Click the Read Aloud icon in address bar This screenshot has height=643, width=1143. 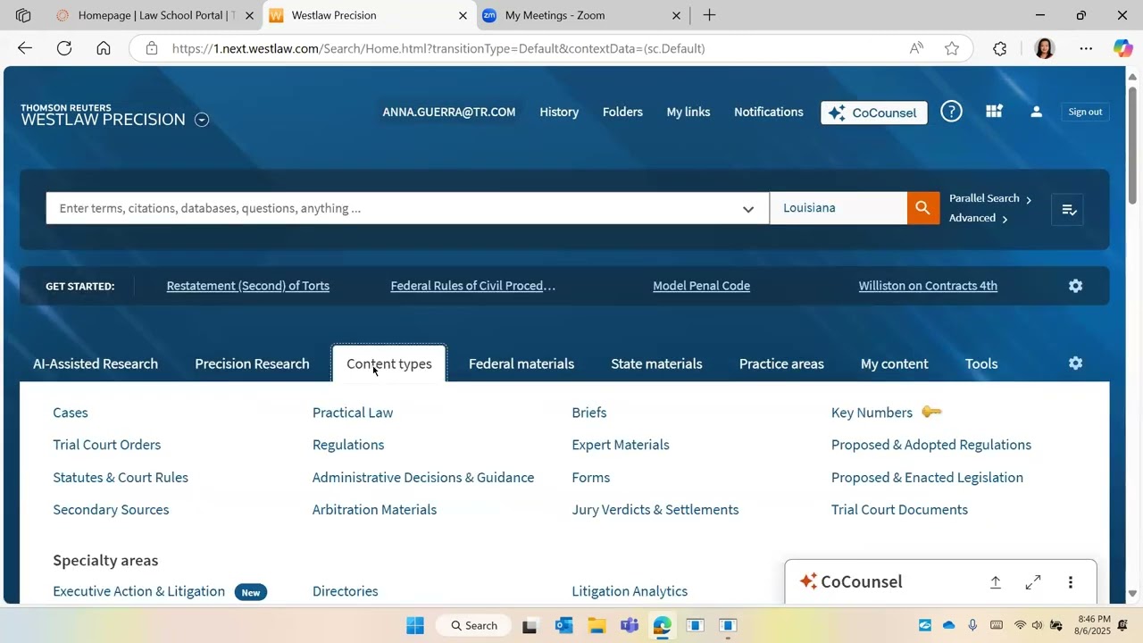916,48
